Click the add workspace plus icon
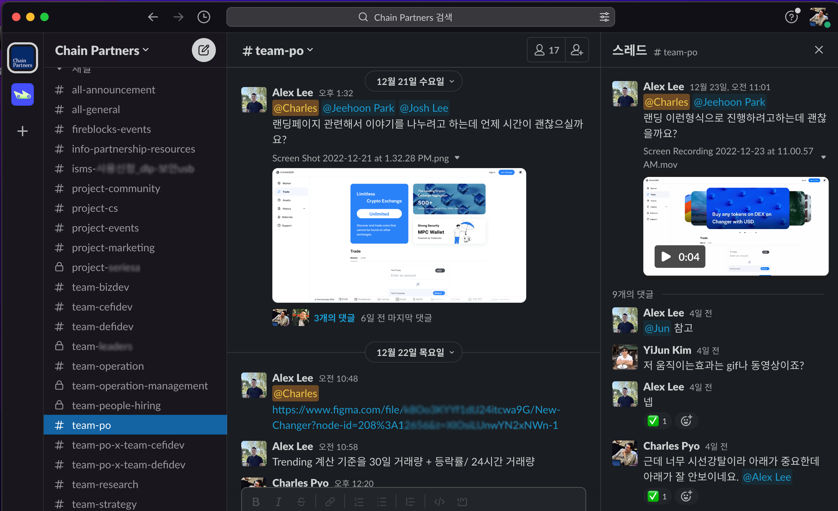The height and width of the screenshot is (511, 838). [23, 131]
